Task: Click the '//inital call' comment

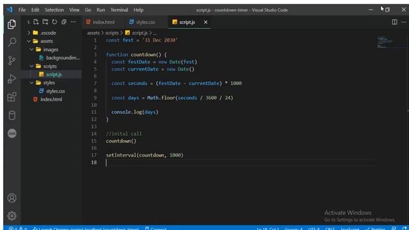Action: pyautogui.click(x=123, y=134)
